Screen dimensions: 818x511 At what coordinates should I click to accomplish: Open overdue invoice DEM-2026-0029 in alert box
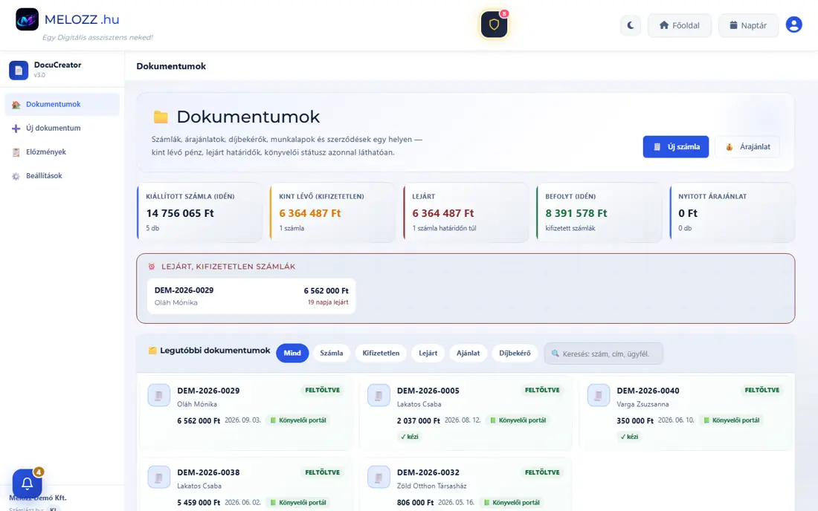point(251,296)
